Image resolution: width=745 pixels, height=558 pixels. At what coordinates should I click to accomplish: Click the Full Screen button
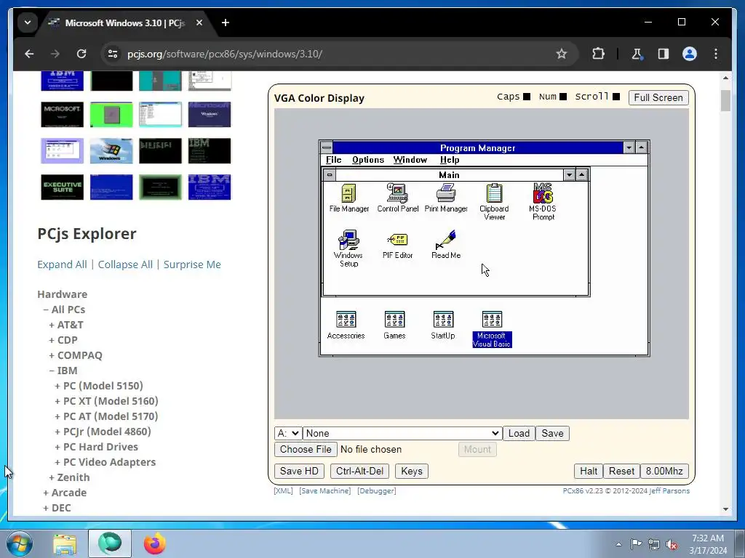[x=658, y=97]
